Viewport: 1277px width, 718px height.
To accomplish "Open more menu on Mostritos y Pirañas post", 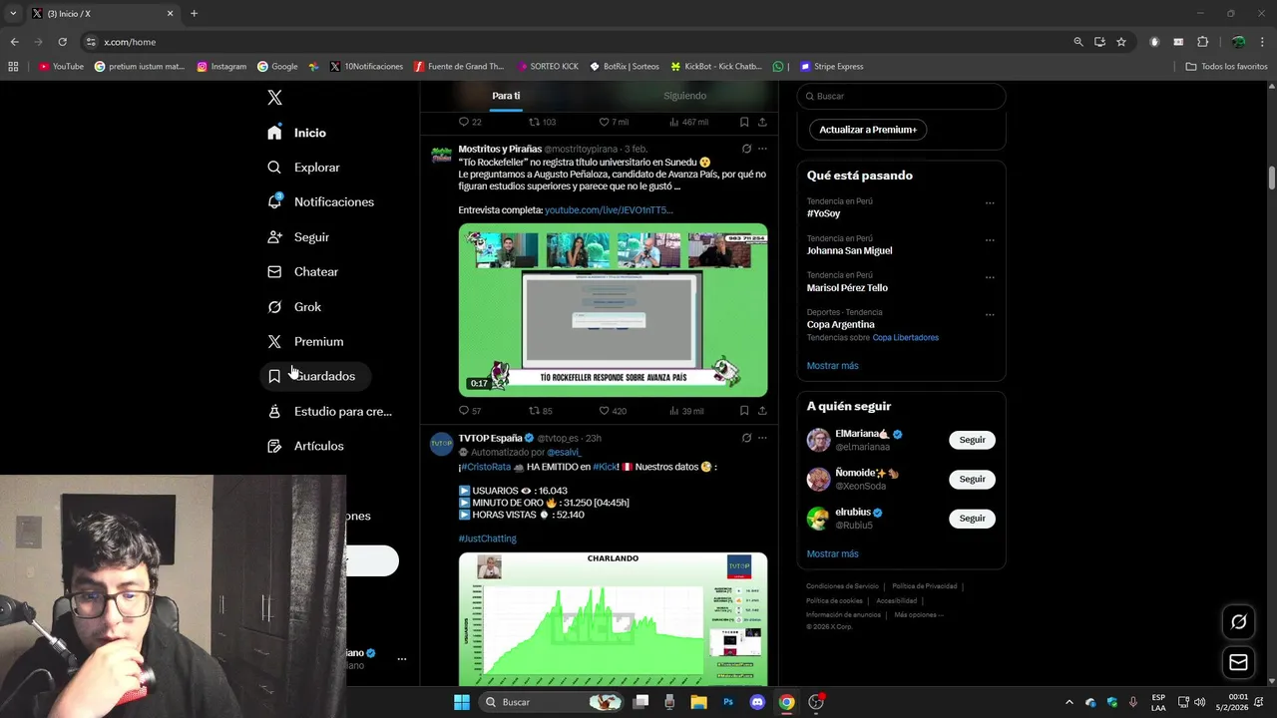I will [762, 149].
